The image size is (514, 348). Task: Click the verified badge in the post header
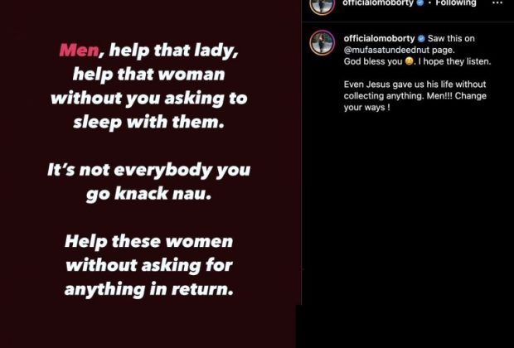click(420, 2)
